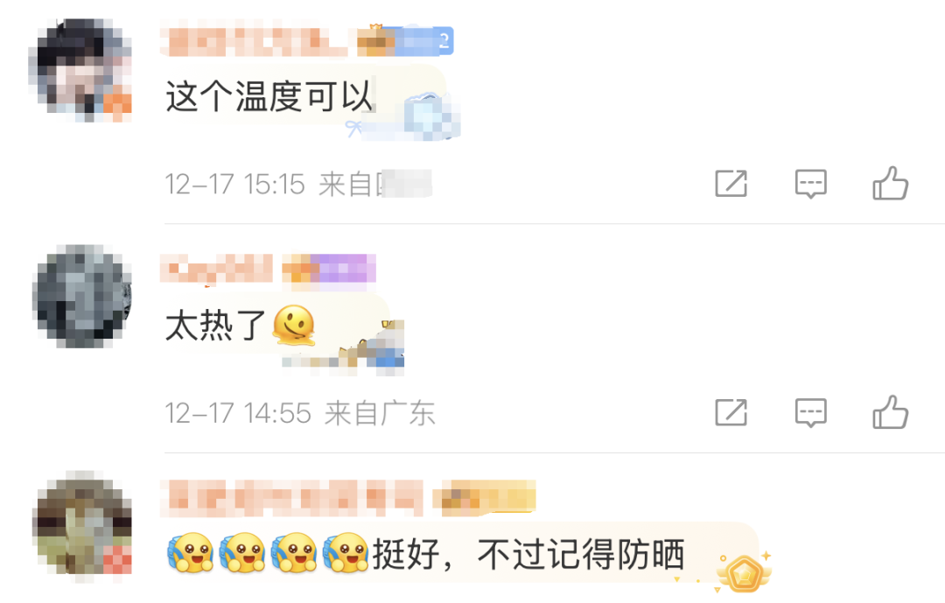This screenshot has width=945, height=603.
Task: Tap the second commenter's blurred username
Action: tap(216, 269)
